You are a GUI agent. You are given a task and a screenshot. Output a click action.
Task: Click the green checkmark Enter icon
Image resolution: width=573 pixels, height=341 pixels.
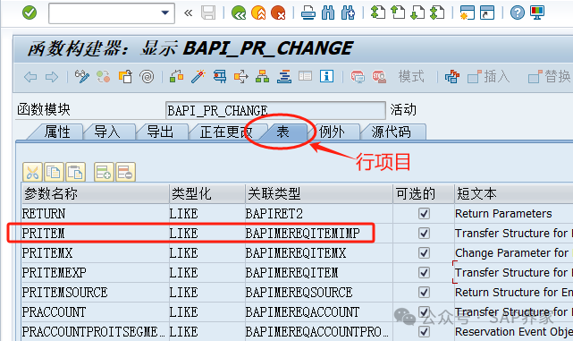pos(29,13)
